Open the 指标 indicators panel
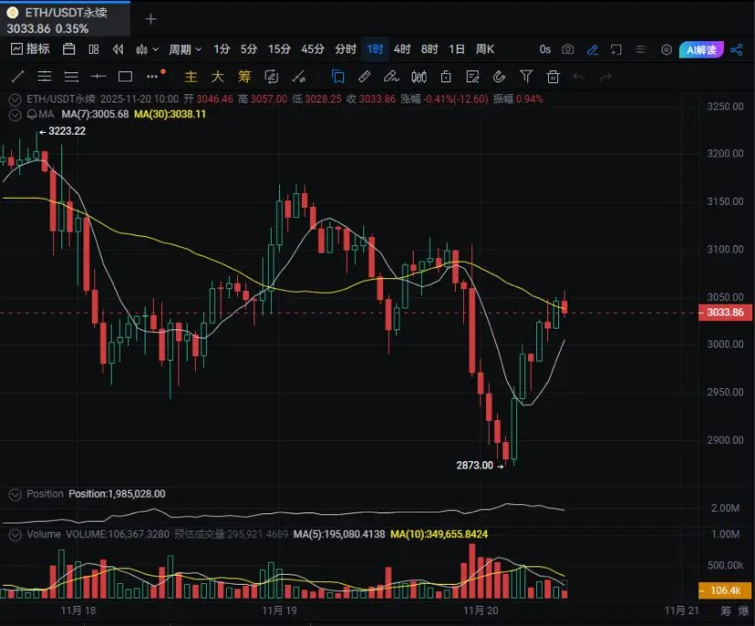The height and width of the screenshot is (626, 755). pyautogui.click(x=30, y=49)
